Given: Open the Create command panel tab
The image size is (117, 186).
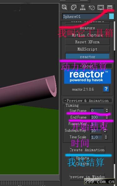Looking at the screenshot, I should pos(64,8).
